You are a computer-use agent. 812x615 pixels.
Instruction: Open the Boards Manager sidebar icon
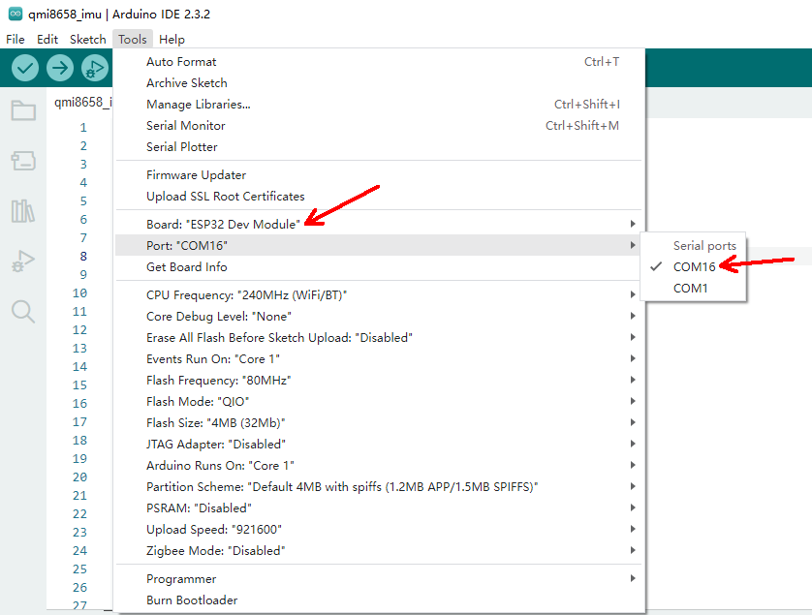[23, 160]
